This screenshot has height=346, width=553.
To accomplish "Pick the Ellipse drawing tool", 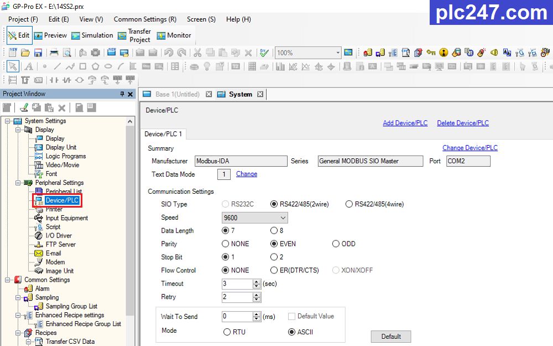I will point(108,66).
